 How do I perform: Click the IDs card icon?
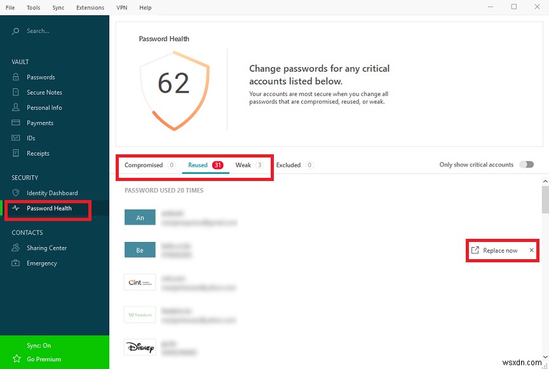tap(16, 138)
